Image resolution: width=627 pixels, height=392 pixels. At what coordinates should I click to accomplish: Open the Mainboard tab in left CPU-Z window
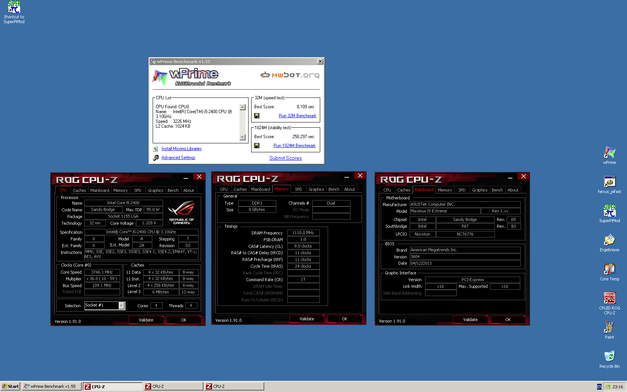(x=100, y=190)
